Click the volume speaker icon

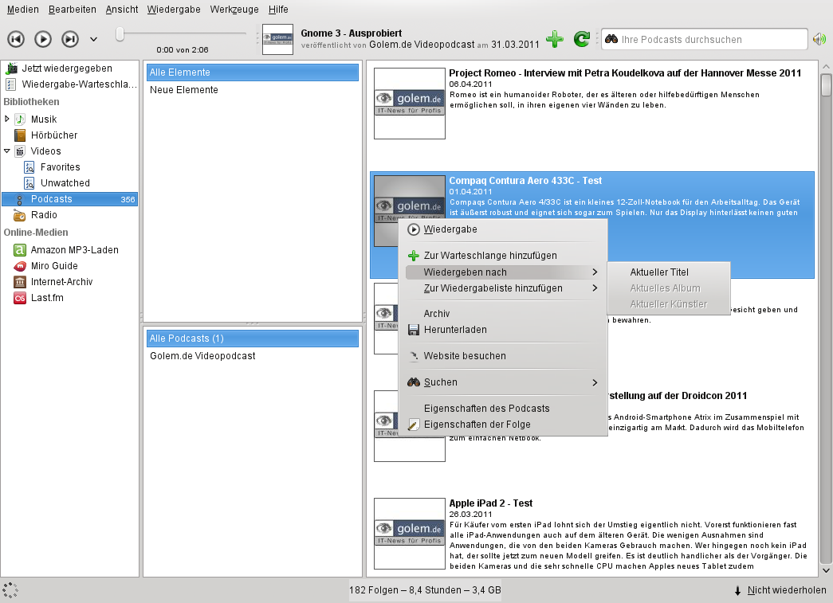point(819,39)
